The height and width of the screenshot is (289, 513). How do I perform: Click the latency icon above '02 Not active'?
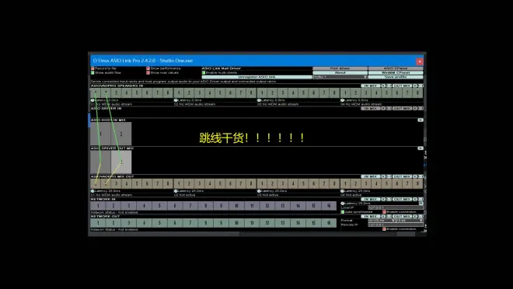click(x=176, y=191)
